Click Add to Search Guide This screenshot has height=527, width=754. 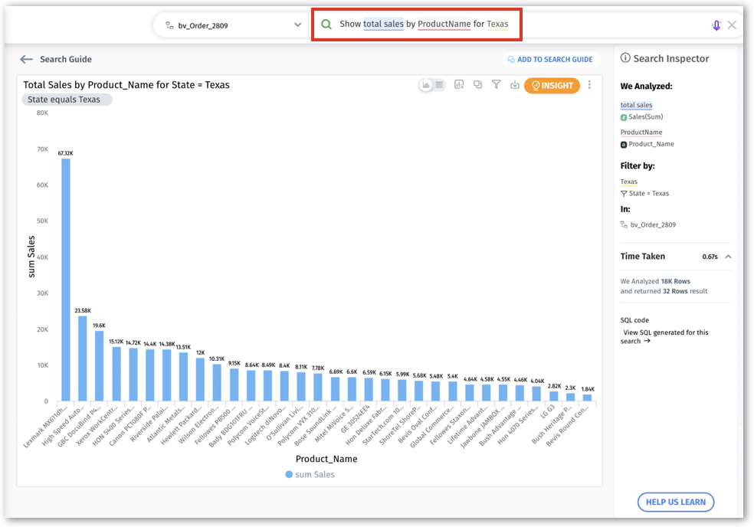click(549, 59)
